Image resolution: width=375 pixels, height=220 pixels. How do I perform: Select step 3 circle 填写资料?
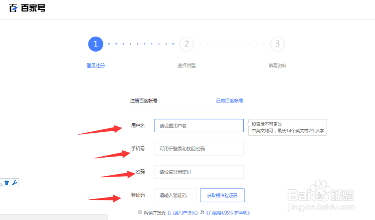(x=277, y=44)
